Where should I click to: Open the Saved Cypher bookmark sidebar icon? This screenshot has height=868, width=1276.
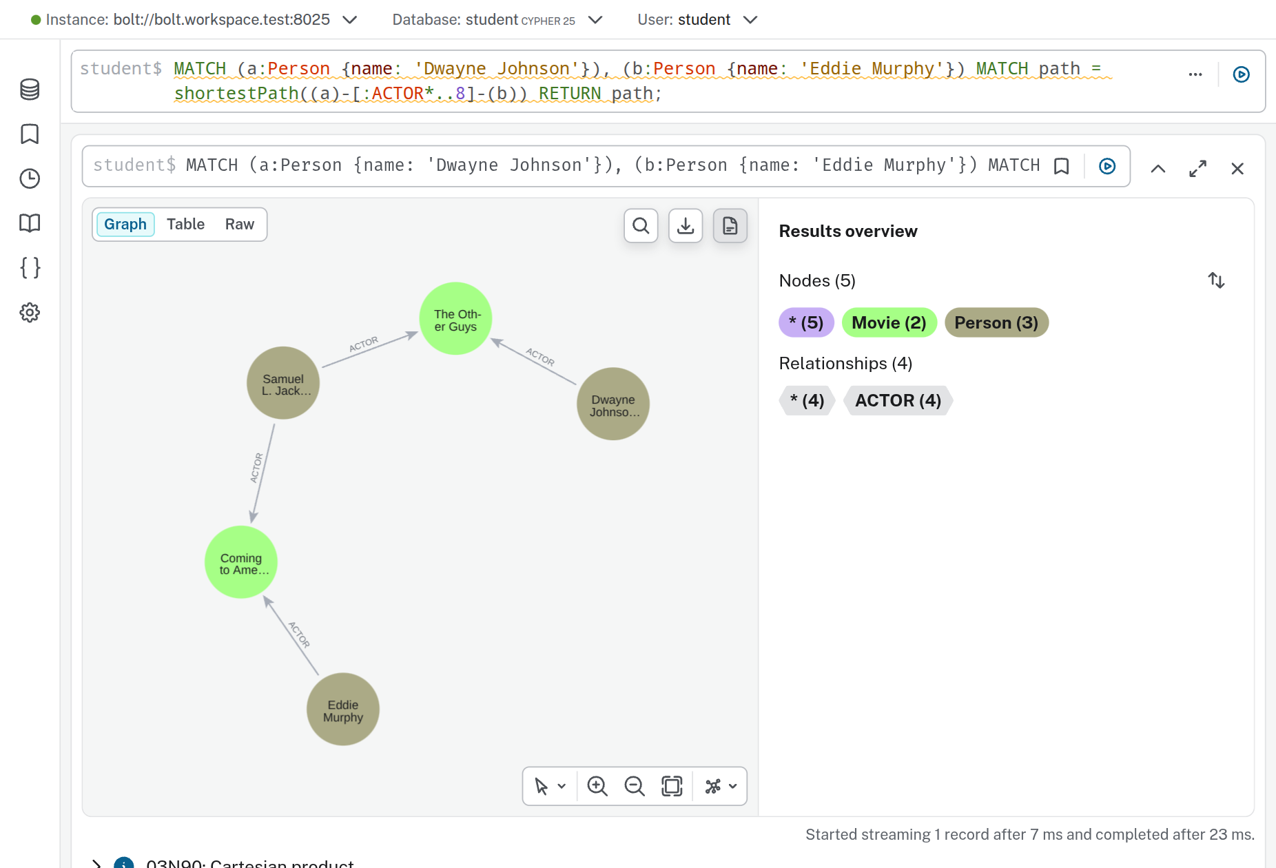tap(30, 134)
